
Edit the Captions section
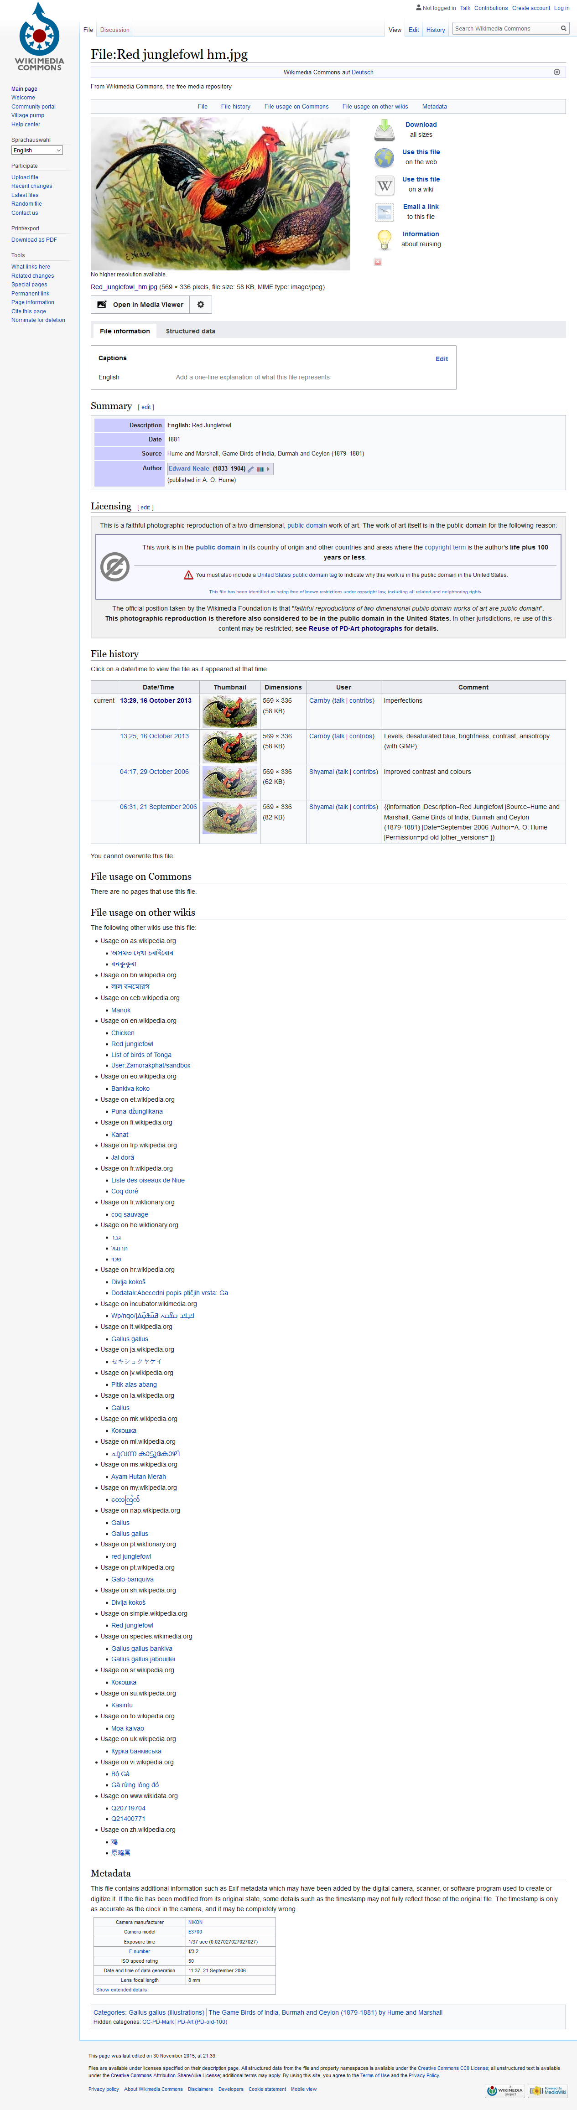point(441,359)
